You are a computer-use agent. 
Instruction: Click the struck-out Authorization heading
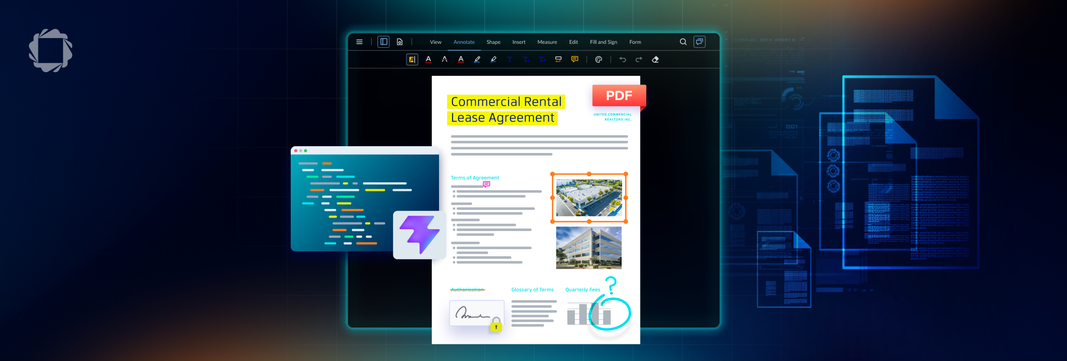pyautogui.click(x=467, y=290)
